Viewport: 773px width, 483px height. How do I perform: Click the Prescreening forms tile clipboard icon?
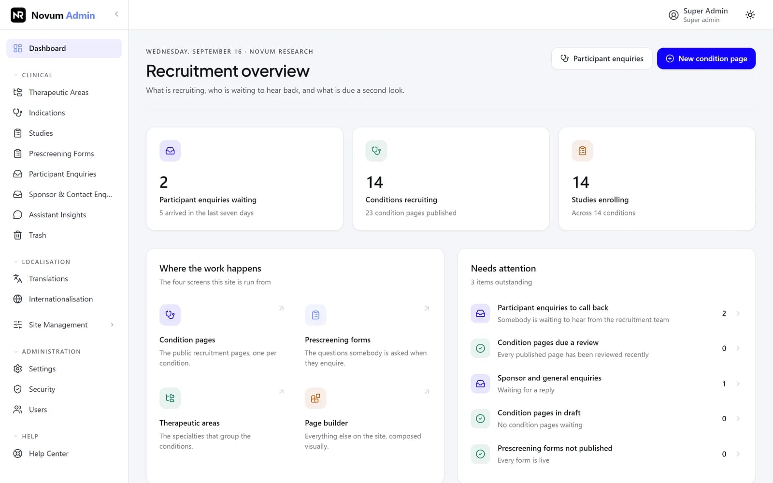315,315
